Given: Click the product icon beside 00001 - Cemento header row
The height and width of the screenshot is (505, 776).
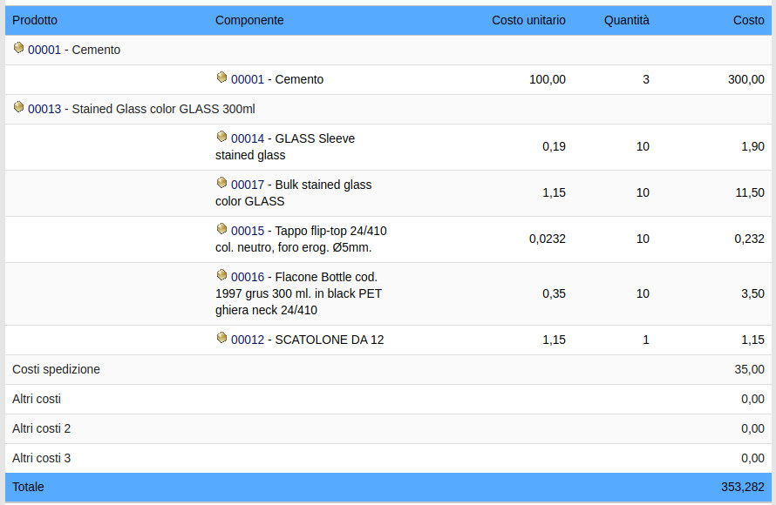Looking at the screenshot, I should [18, 49].
